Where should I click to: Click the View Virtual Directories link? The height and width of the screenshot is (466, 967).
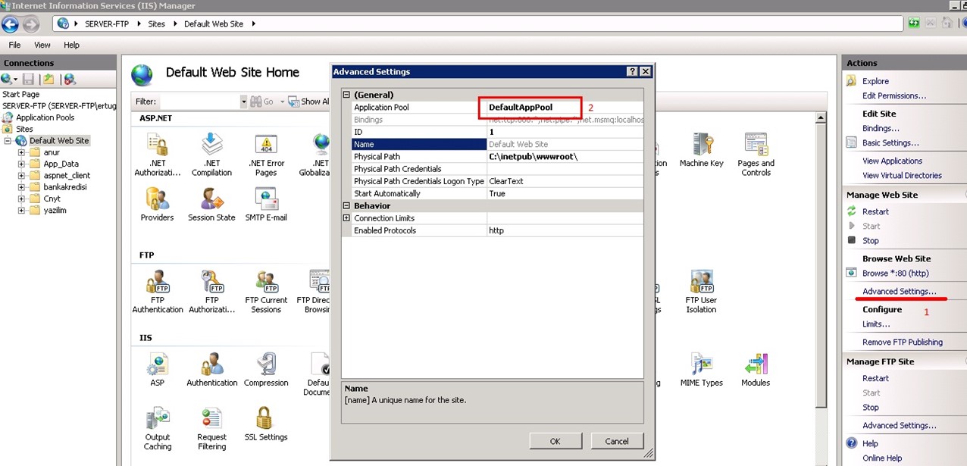902,175
